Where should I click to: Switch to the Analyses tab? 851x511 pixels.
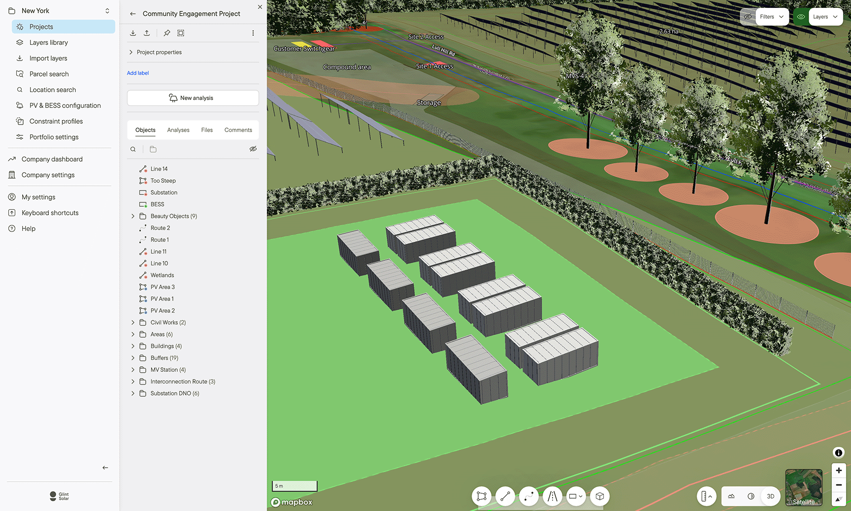[178, 129]
